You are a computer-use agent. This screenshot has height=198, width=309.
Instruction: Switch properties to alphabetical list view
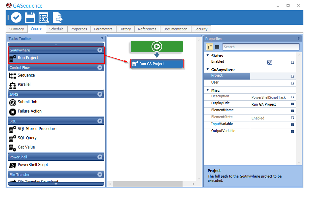click(x=217, y=47)
